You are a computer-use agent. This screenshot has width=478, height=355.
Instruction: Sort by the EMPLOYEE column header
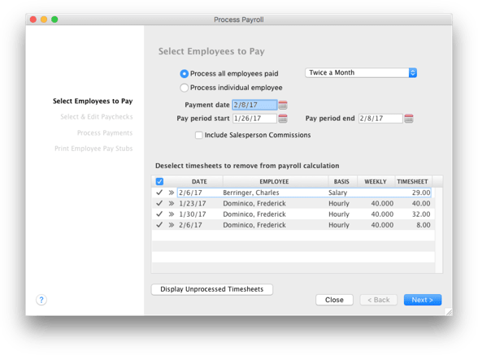pos(275,182)
